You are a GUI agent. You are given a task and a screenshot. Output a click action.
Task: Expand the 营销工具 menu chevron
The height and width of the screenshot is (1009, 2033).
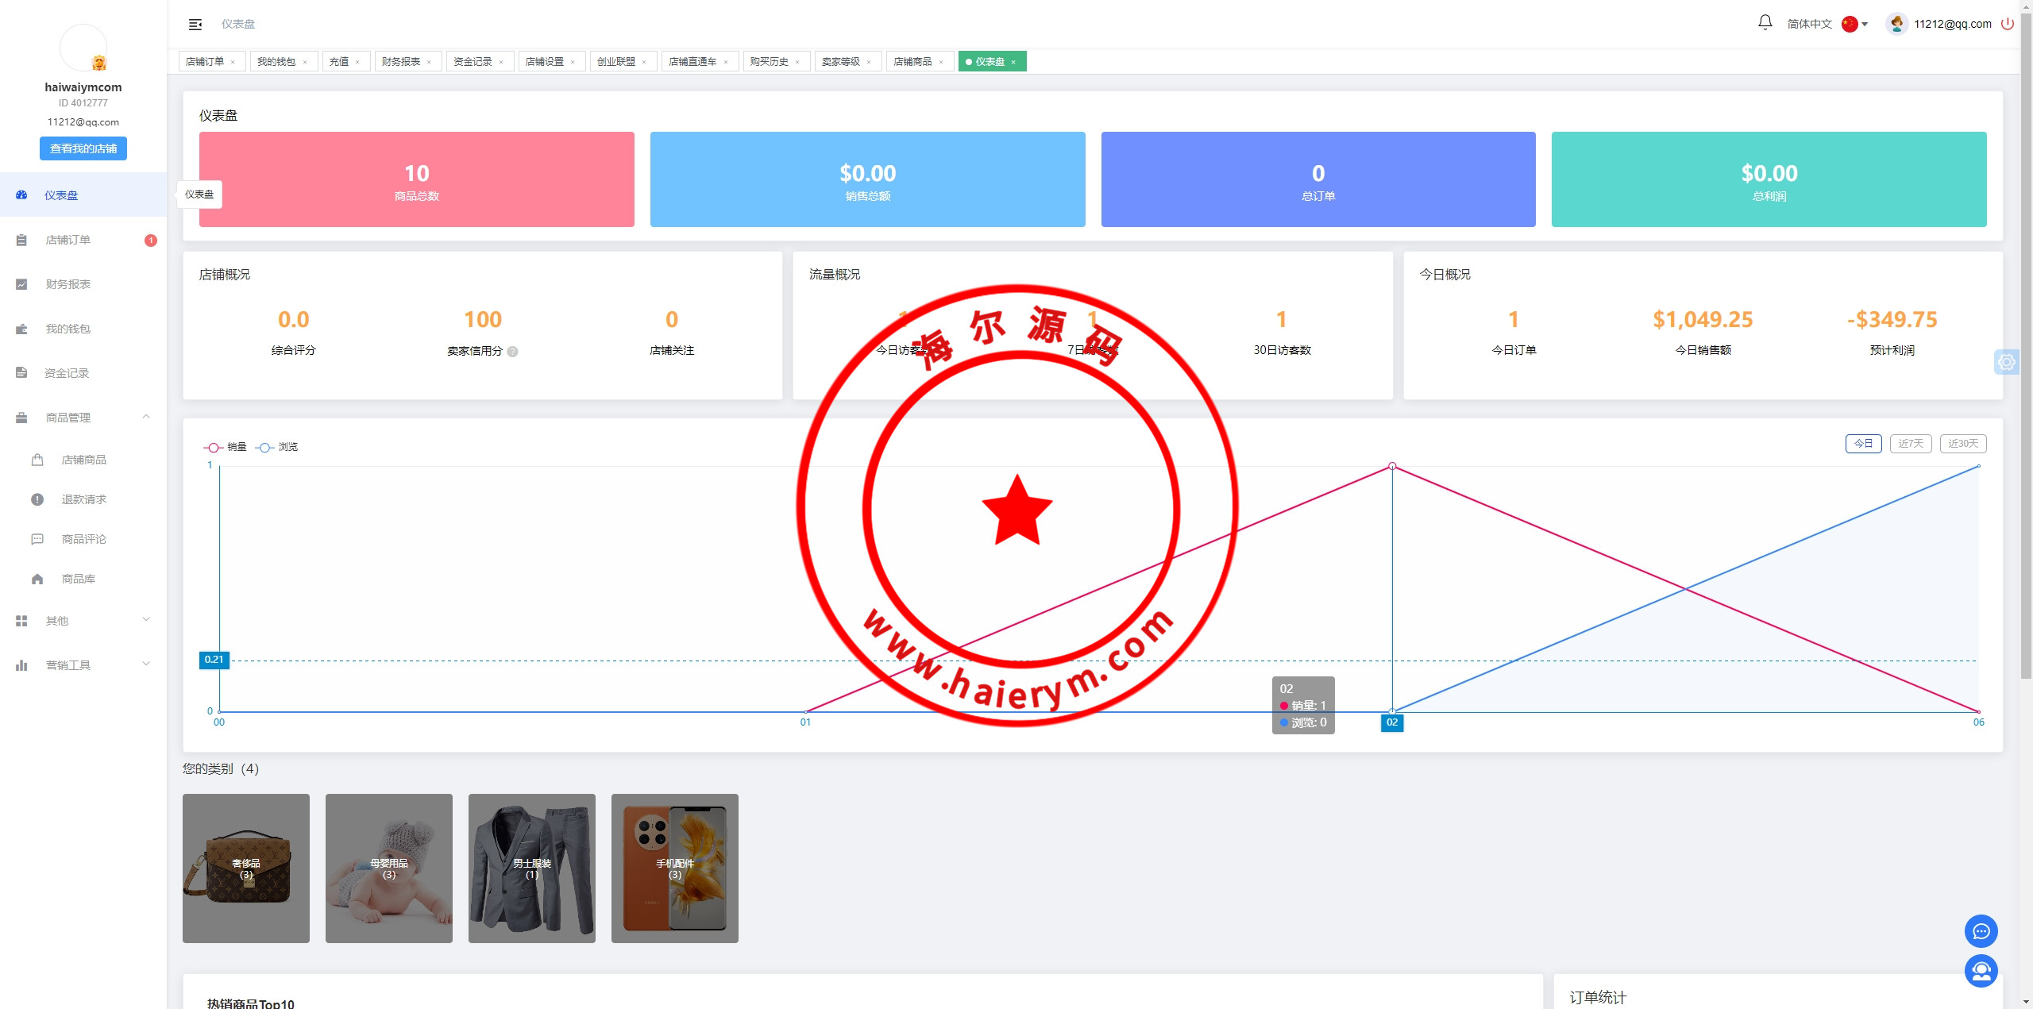tap(146, 664)
